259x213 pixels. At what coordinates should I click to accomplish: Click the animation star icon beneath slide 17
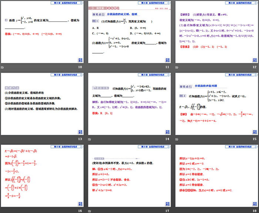(x=90, y=211)
